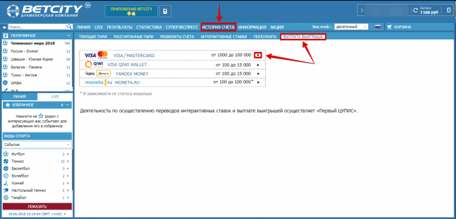
Task: Click the basketball icon next to Баскетбол
Action: point(6,168)
